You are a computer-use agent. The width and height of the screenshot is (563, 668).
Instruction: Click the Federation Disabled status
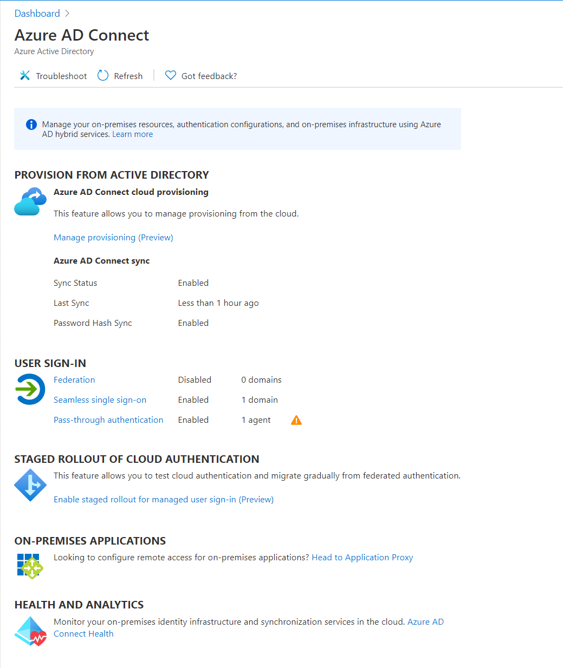(x=195, y=380)
